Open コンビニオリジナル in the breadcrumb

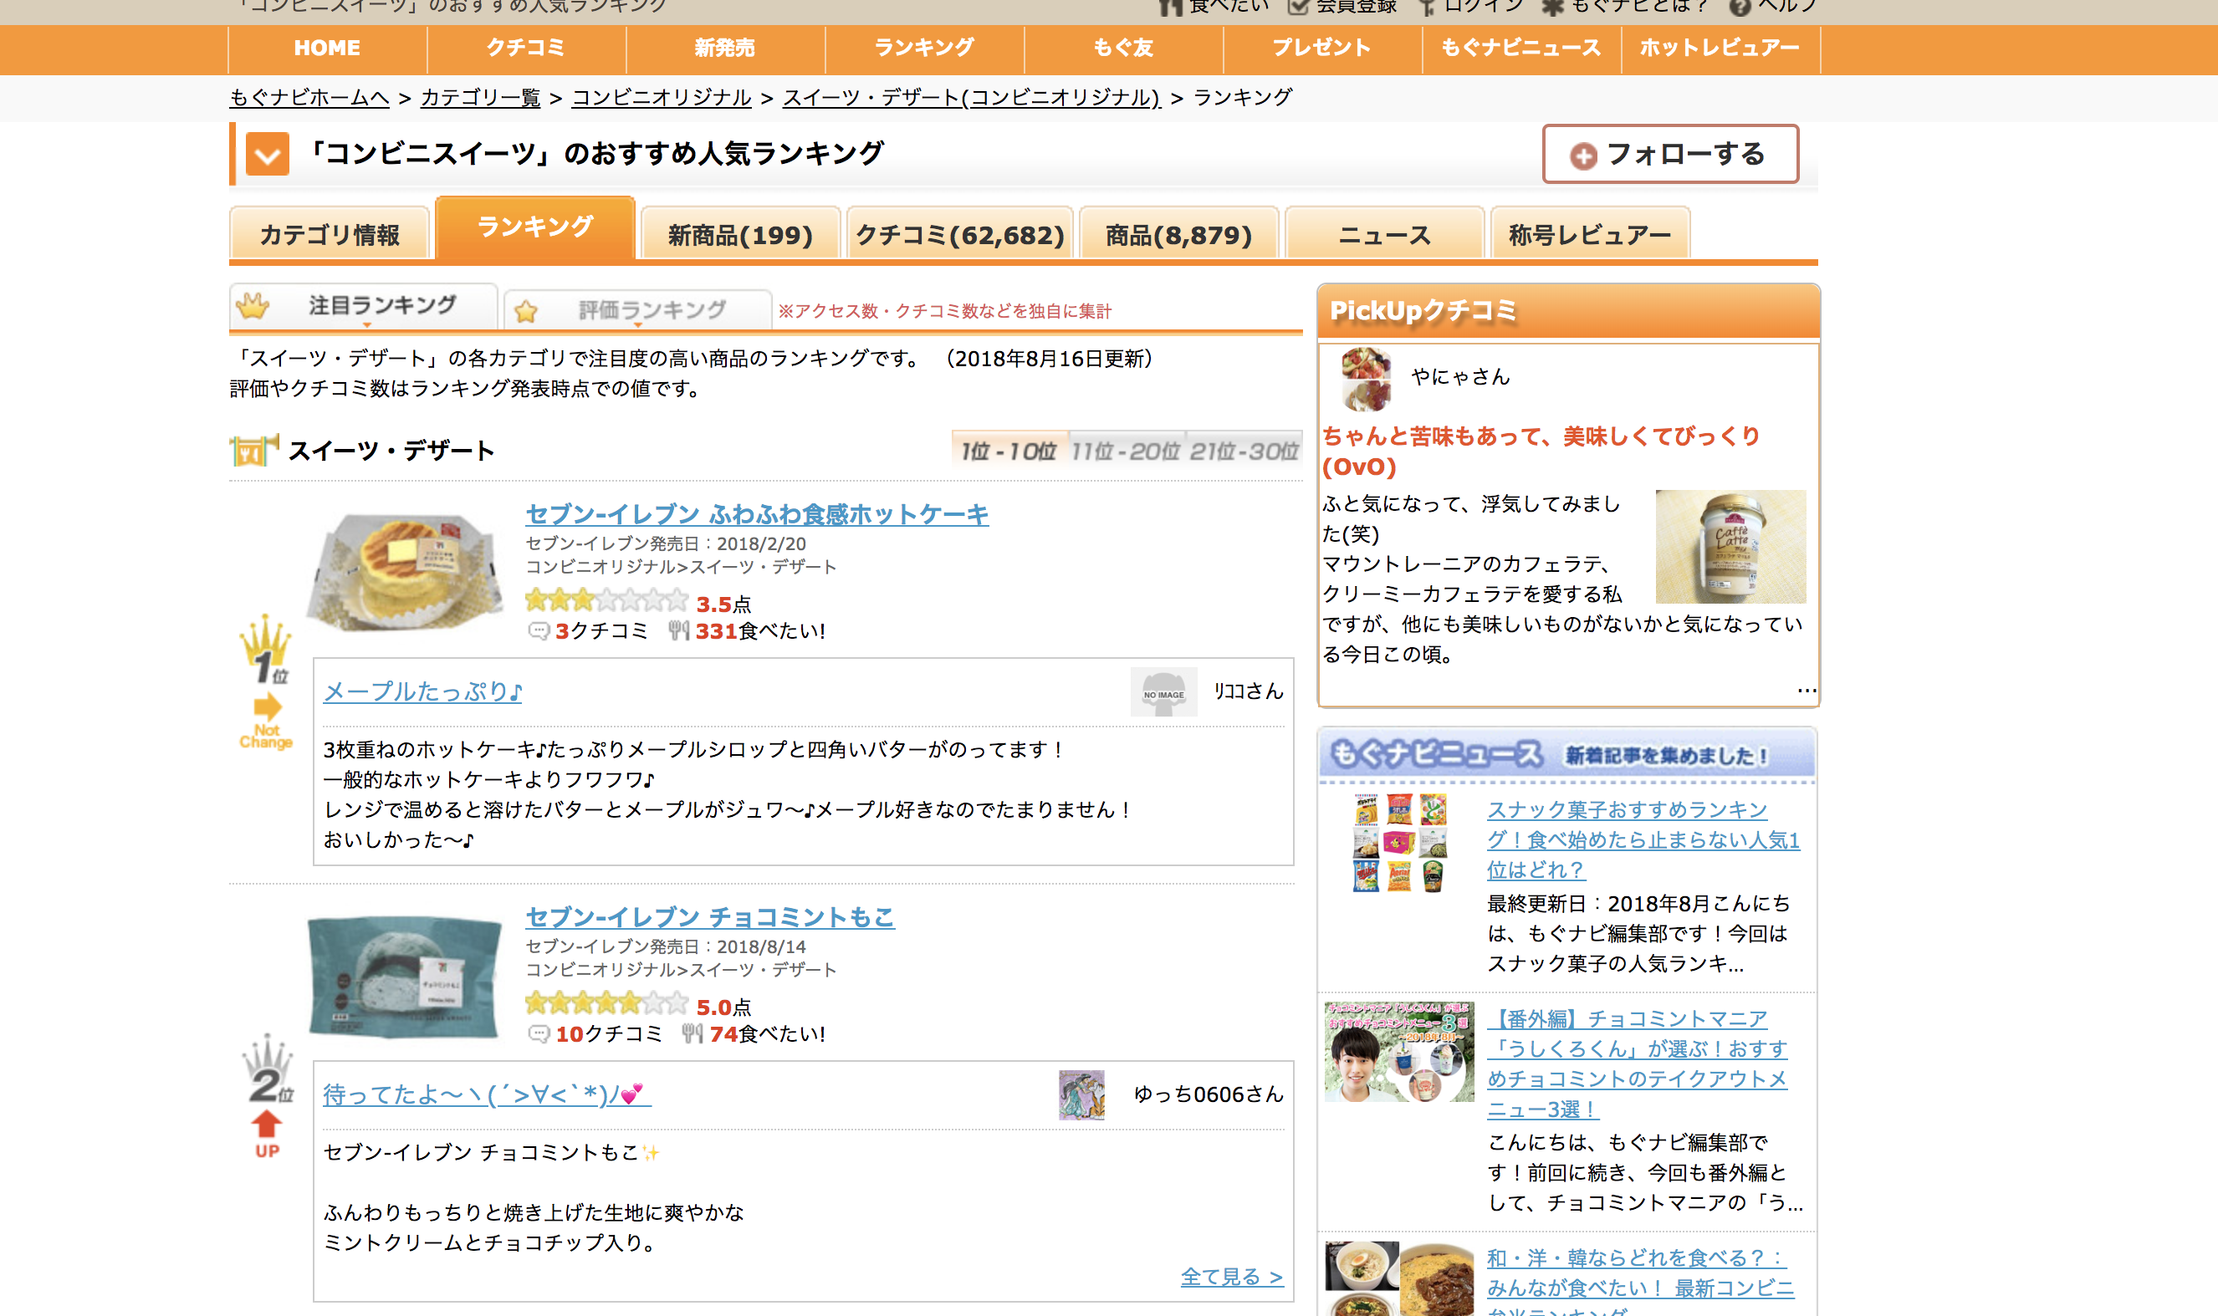[661, 98]
